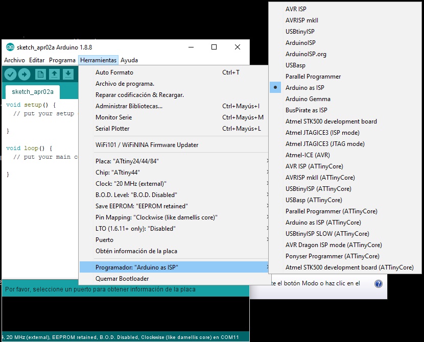
Task: Click the Arduino logo in the title bar
Action: pos(10,47)
